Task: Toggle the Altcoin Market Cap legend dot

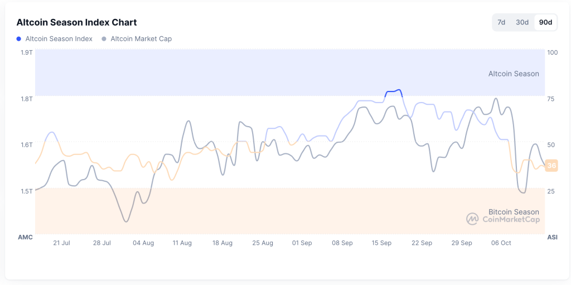Action: [104, 39]
